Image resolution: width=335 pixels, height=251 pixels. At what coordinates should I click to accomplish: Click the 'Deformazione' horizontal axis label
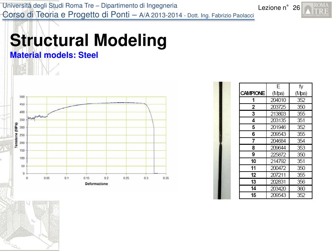coord(97,184)
